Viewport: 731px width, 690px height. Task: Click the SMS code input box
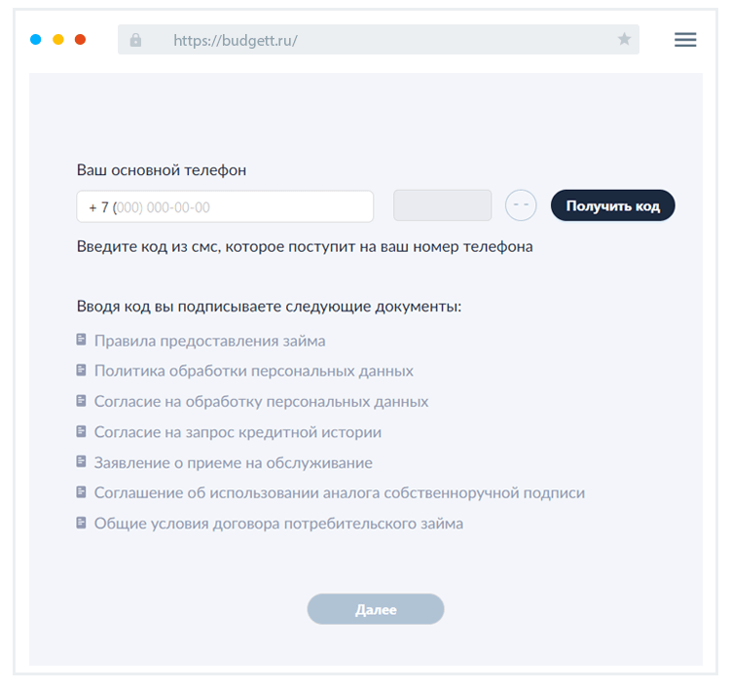442,205
